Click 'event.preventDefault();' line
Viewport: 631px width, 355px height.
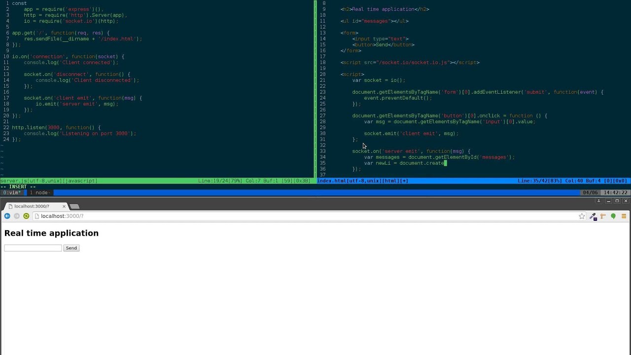point(398,98)
